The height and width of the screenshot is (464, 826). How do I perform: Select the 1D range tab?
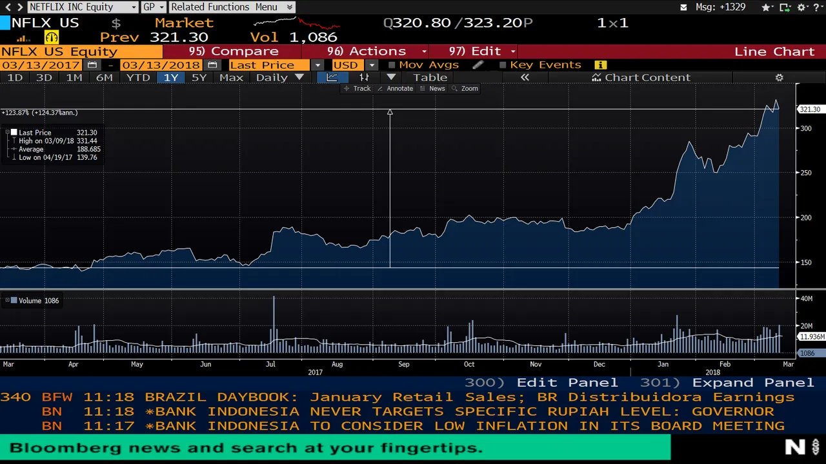[x=14, y=77]
